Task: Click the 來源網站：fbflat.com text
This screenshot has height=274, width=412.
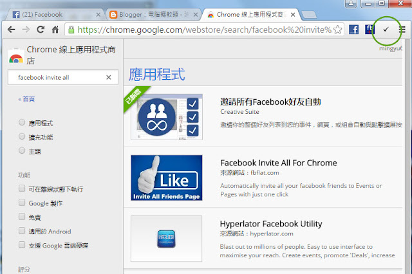Action: coord(250,172)
